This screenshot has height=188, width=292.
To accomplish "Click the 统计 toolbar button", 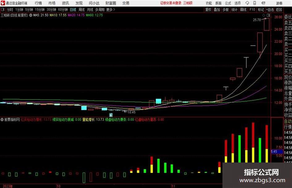I will [235, 10].
